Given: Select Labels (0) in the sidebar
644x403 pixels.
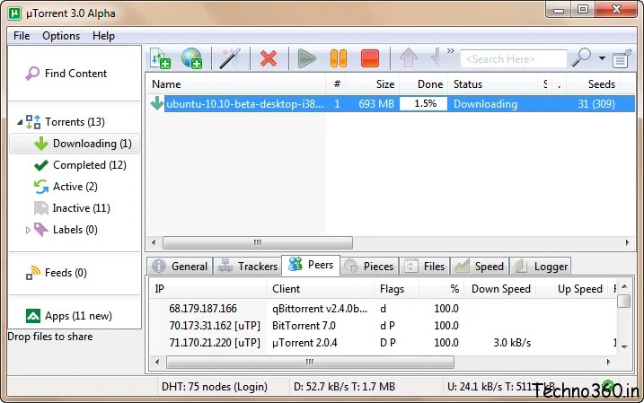Looking at the screenshot, I should pyautogui.click(x=66, y=230).
